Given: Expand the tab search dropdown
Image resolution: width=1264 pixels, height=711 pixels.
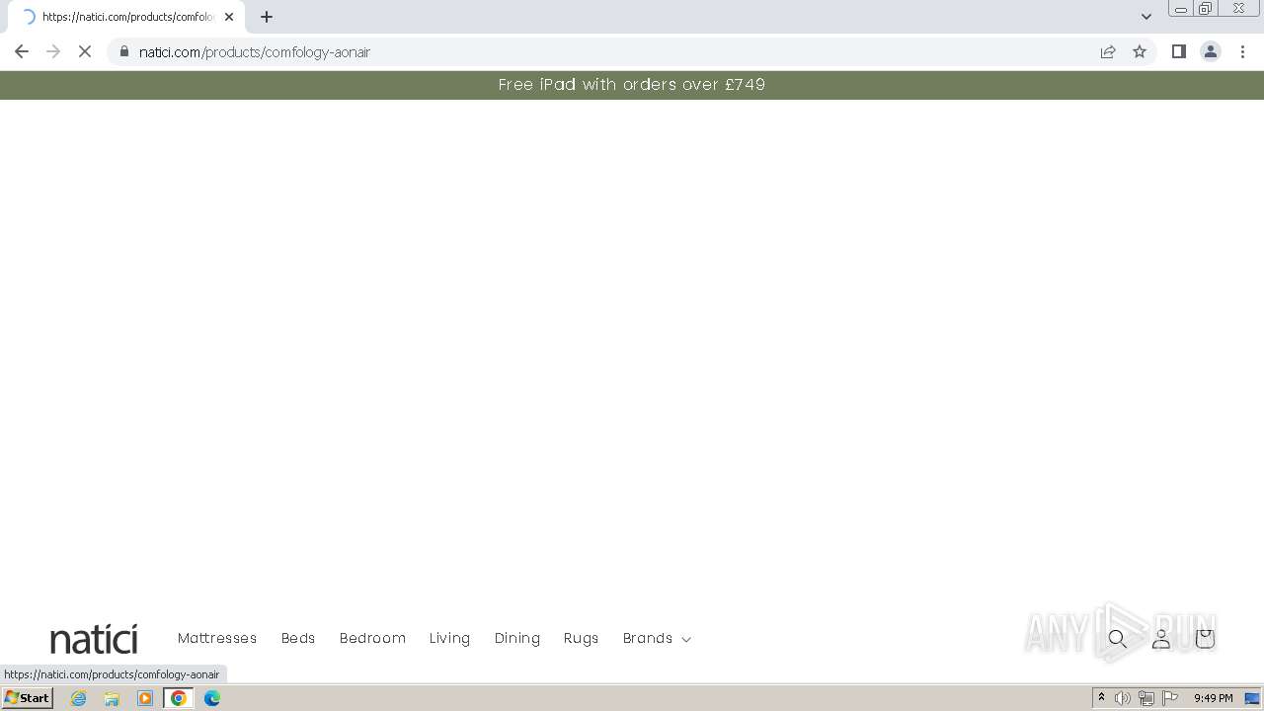Looking at the screenshot, I should (x=1146, y=17).
